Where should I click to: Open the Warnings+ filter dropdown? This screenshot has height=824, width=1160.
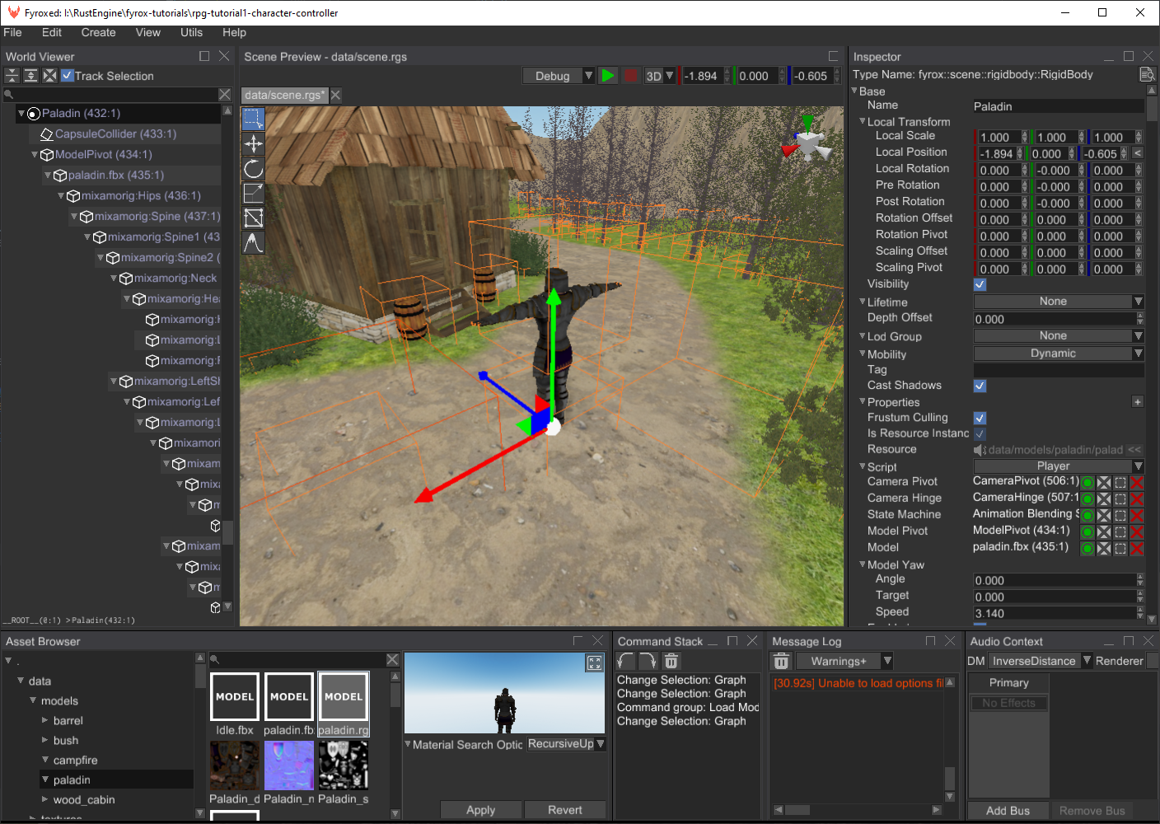pos(844,661)
